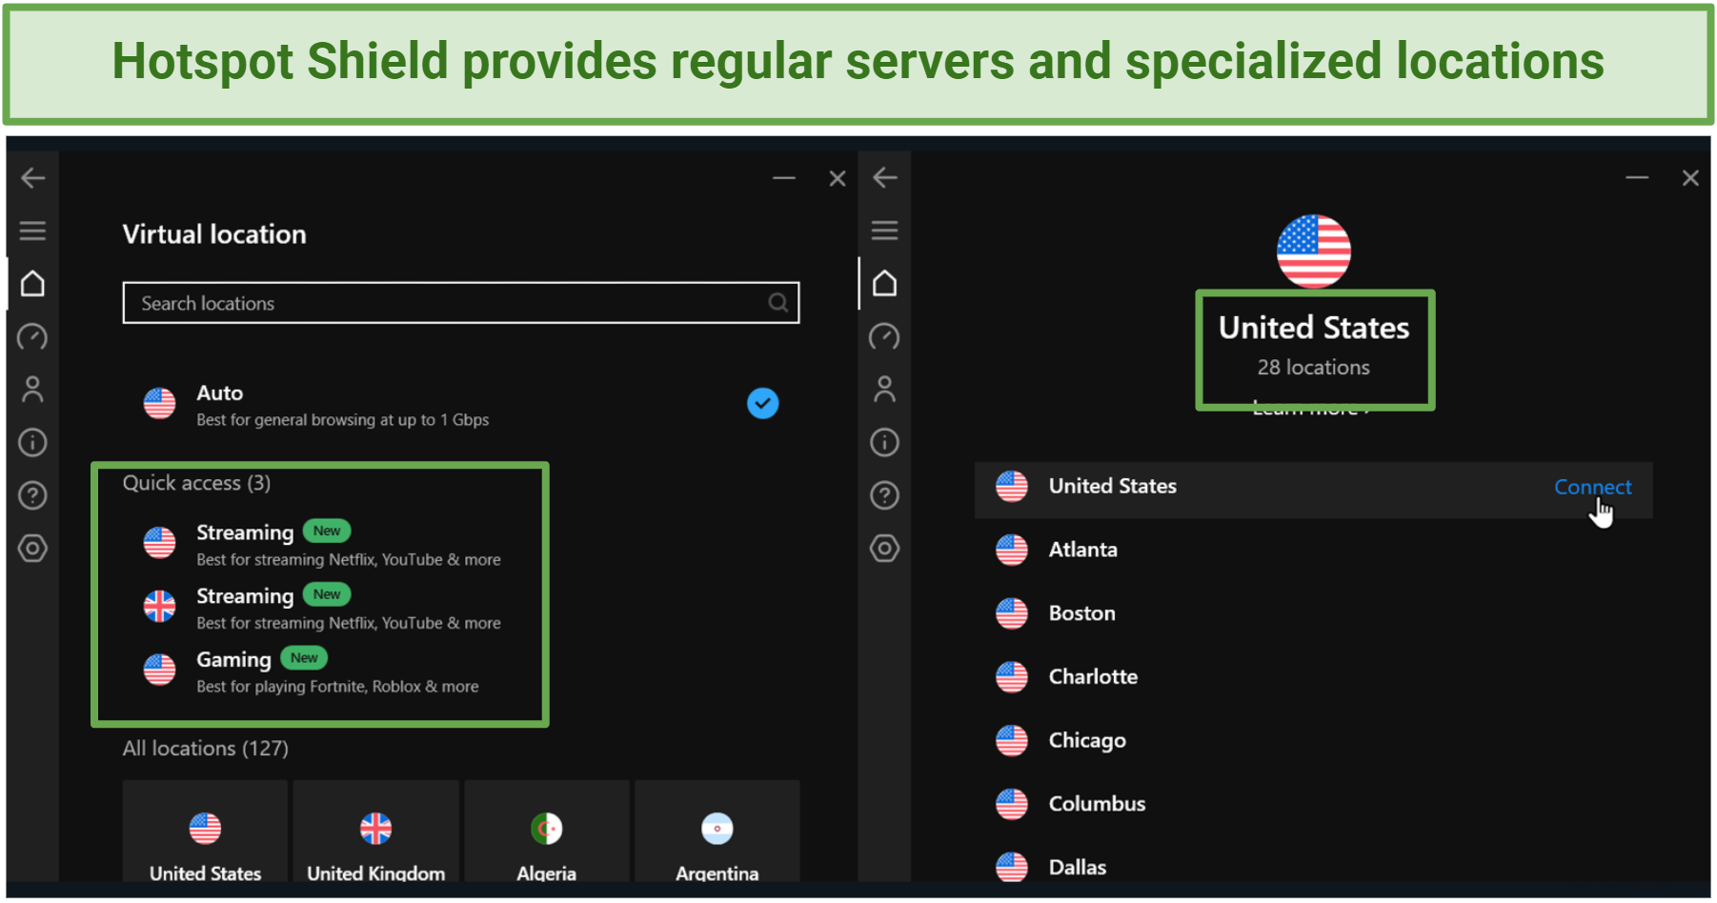This screenshot has width=1717, height=903.
Task: Select the Boston server
Action: [x=1314, y=613]
